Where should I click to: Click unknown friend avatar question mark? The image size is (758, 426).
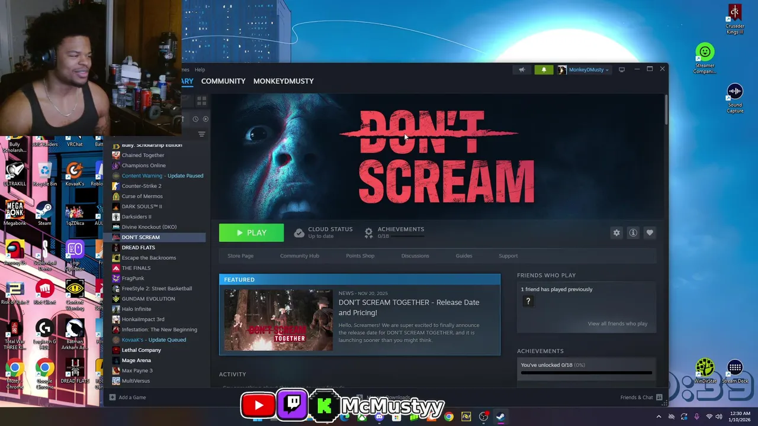[x=528, y=301]
